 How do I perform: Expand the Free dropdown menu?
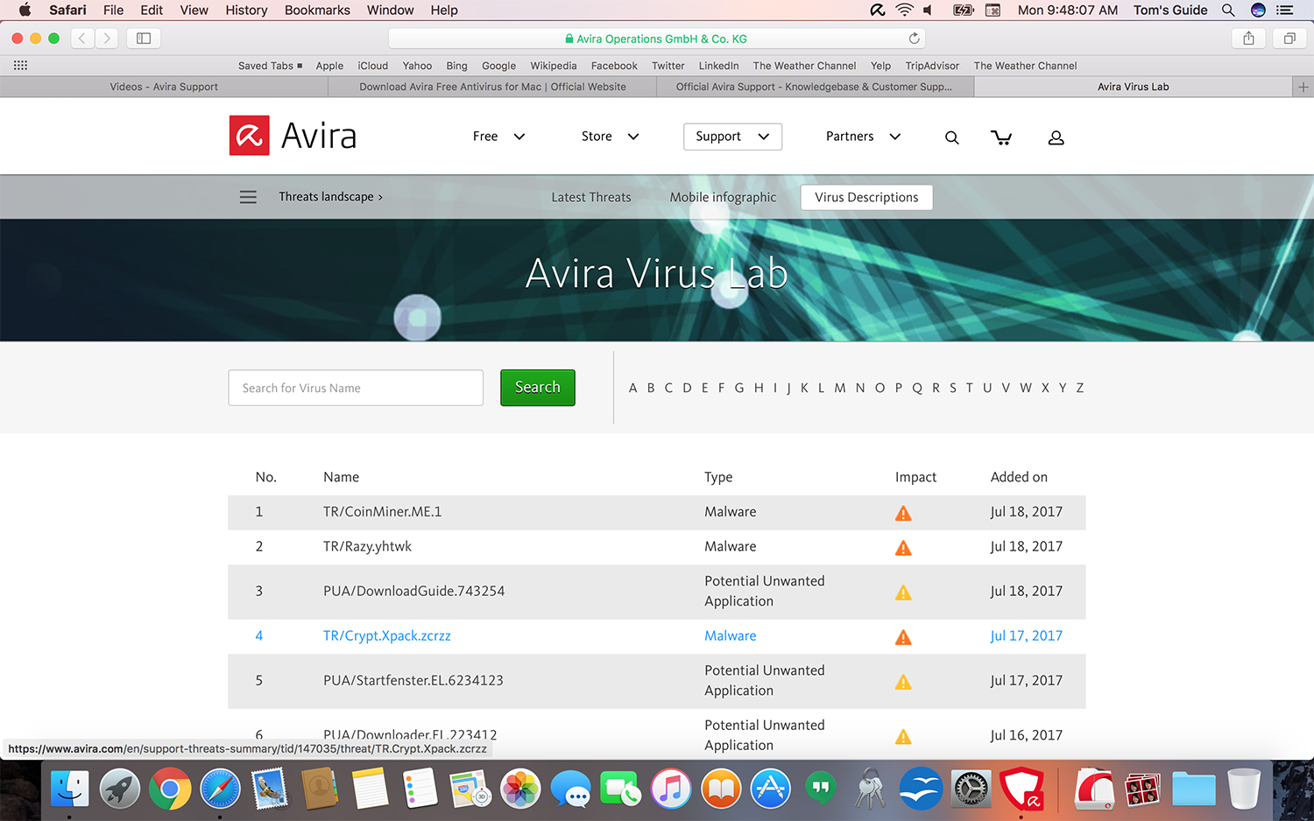pos(498,137)
